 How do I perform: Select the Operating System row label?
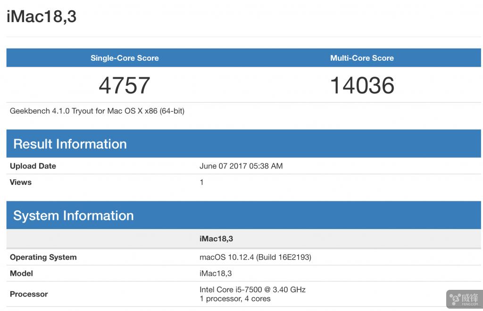point(43,257)
